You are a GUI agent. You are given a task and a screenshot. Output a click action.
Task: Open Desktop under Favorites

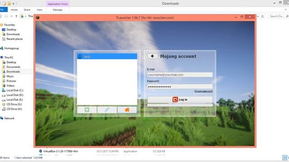pyautogui.click(x=11, y=30)
